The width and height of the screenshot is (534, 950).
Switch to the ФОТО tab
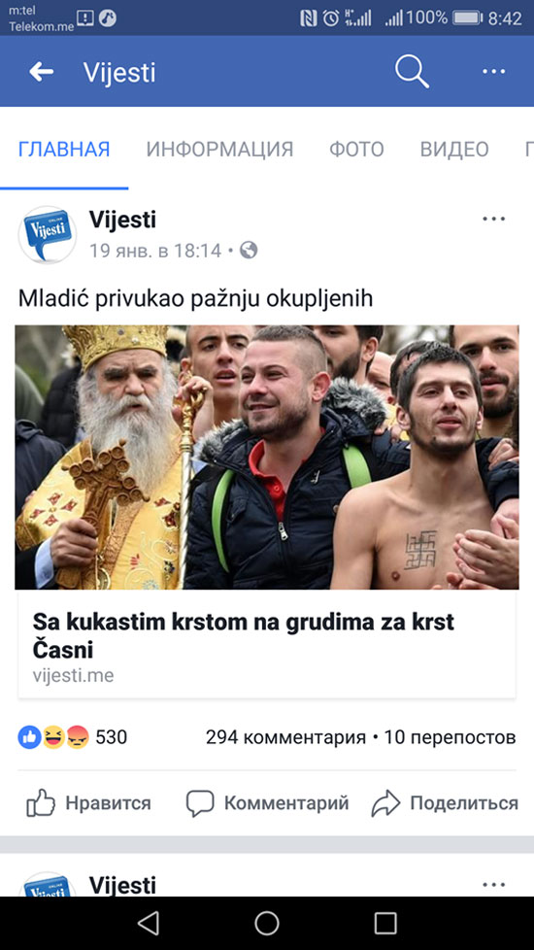356,149
